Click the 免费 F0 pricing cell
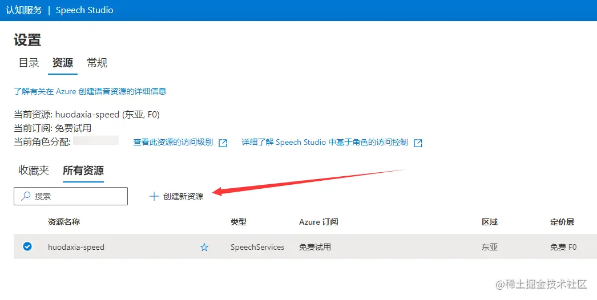 click(x=563, y=247)
